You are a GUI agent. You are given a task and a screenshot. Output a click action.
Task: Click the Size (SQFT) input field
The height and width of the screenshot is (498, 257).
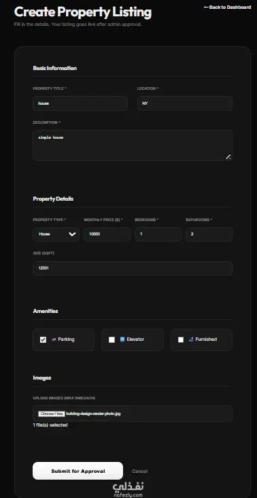pos(133,268)
